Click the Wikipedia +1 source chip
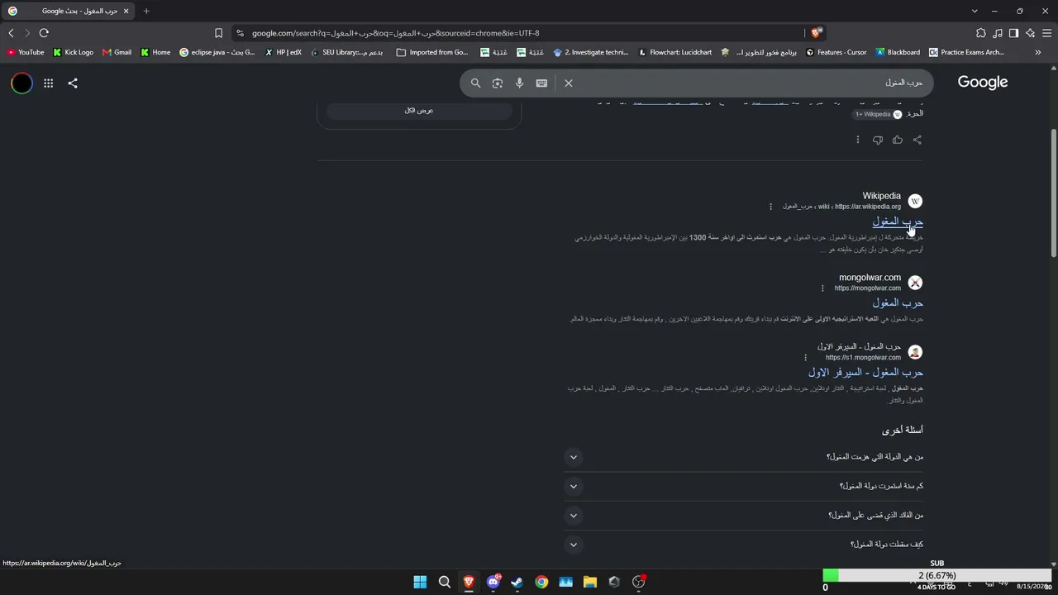This screenshot has width=1058, height=595. click(878, 114)
